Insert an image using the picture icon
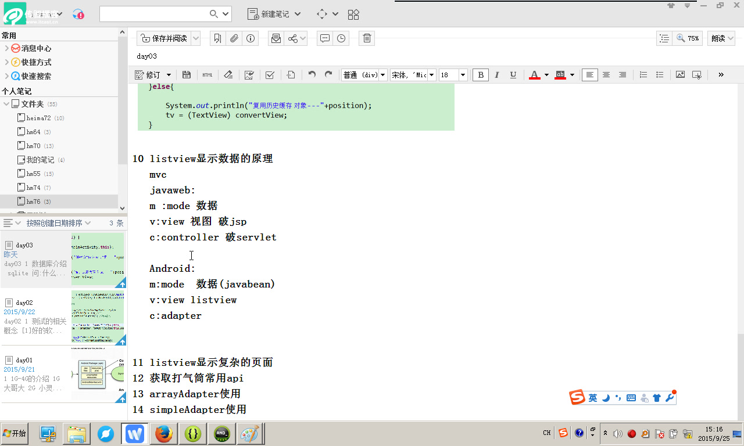The height and width of the screenshot is (446, 744). (680, 75)
